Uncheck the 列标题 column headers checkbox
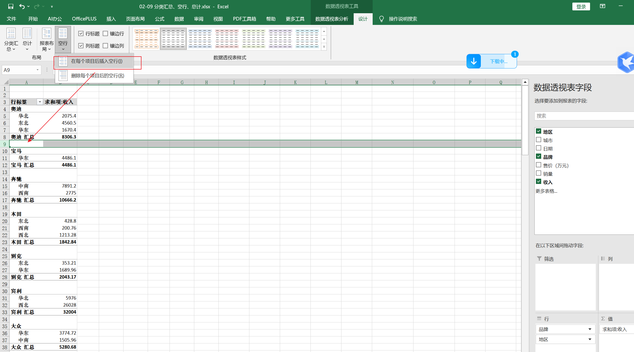This screenshot has height=352, width=634. (x=81, y=46)
